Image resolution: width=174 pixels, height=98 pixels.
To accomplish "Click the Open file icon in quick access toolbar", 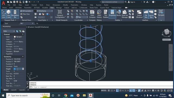I will 11,2.
